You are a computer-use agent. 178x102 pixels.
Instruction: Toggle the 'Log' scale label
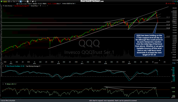pos(174,63)
